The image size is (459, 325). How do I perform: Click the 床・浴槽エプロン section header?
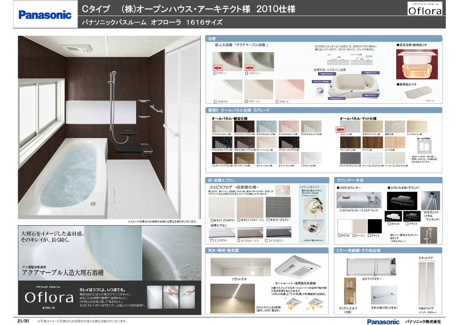tap(267, 180)
